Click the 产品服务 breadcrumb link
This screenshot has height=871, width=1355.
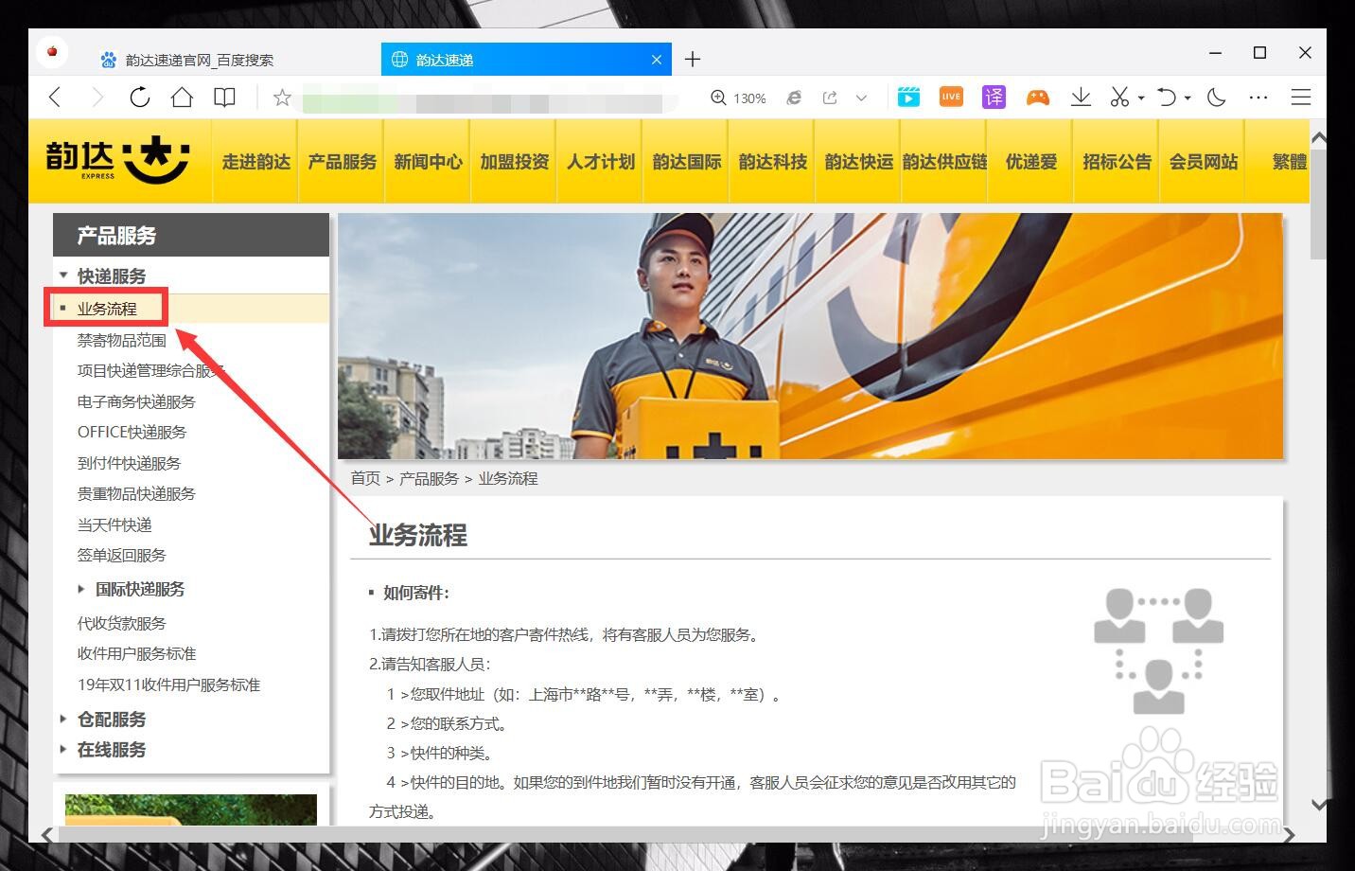pos(429,478)
